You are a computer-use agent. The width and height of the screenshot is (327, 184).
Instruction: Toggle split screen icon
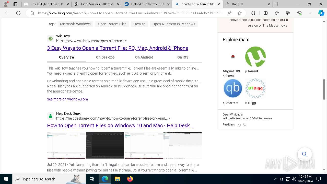265,13
